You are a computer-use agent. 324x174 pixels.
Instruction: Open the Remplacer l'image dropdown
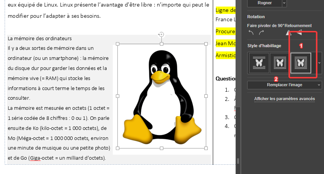click(x=285, y=85)
